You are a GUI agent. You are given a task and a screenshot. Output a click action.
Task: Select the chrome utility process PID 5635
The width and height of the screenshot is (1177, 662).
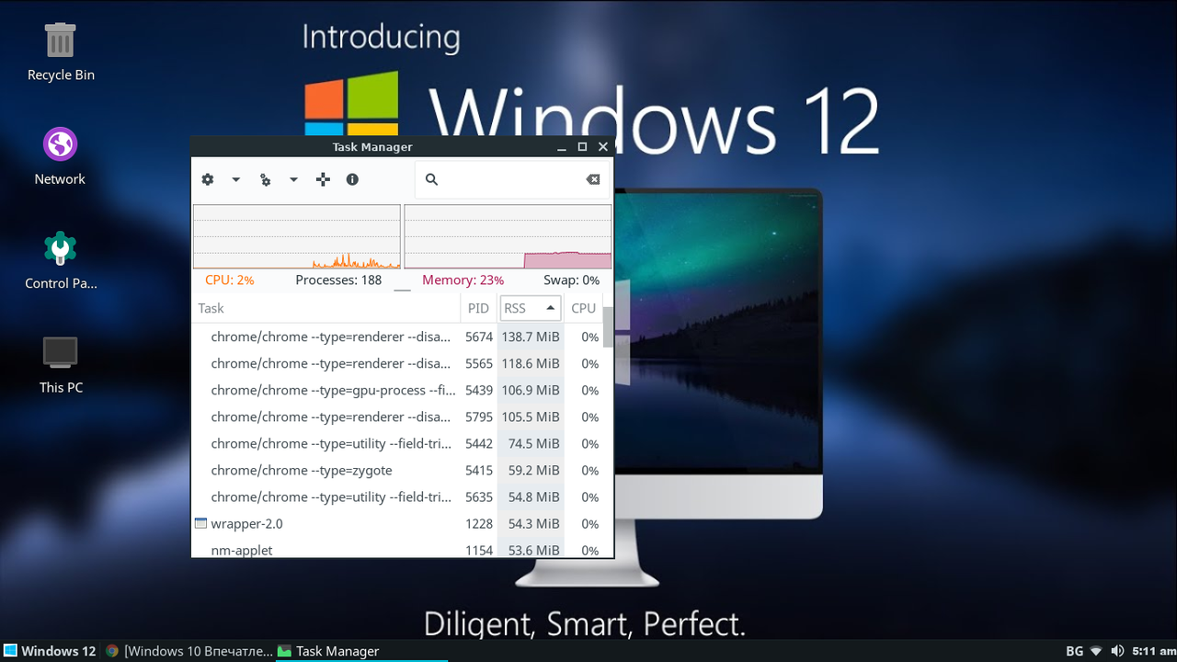tap(397, 496)
